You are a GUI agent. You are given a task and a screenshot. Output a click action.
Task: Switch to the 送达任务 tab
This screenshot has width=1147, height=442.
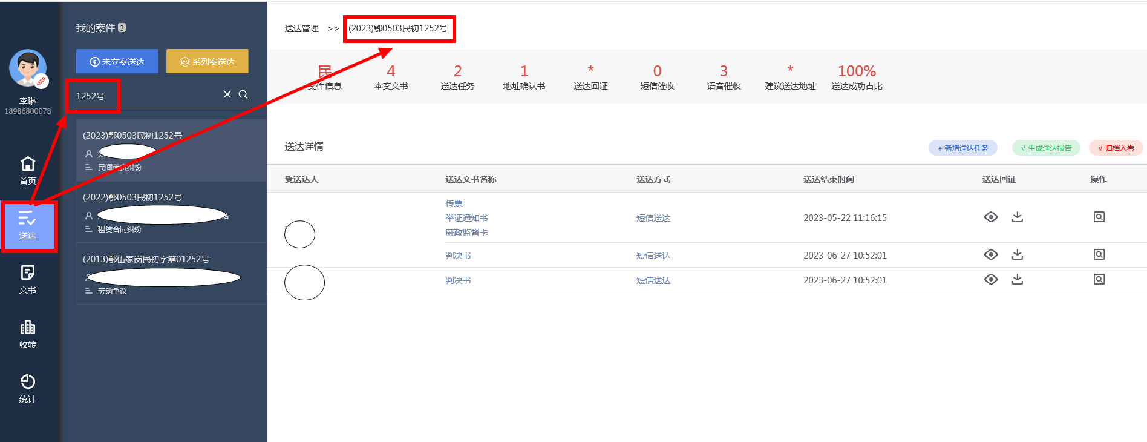pos(457,78)
